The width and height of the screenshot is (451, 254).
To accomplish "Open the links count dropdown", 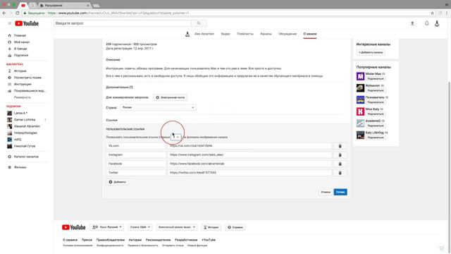I will [176, 137].
